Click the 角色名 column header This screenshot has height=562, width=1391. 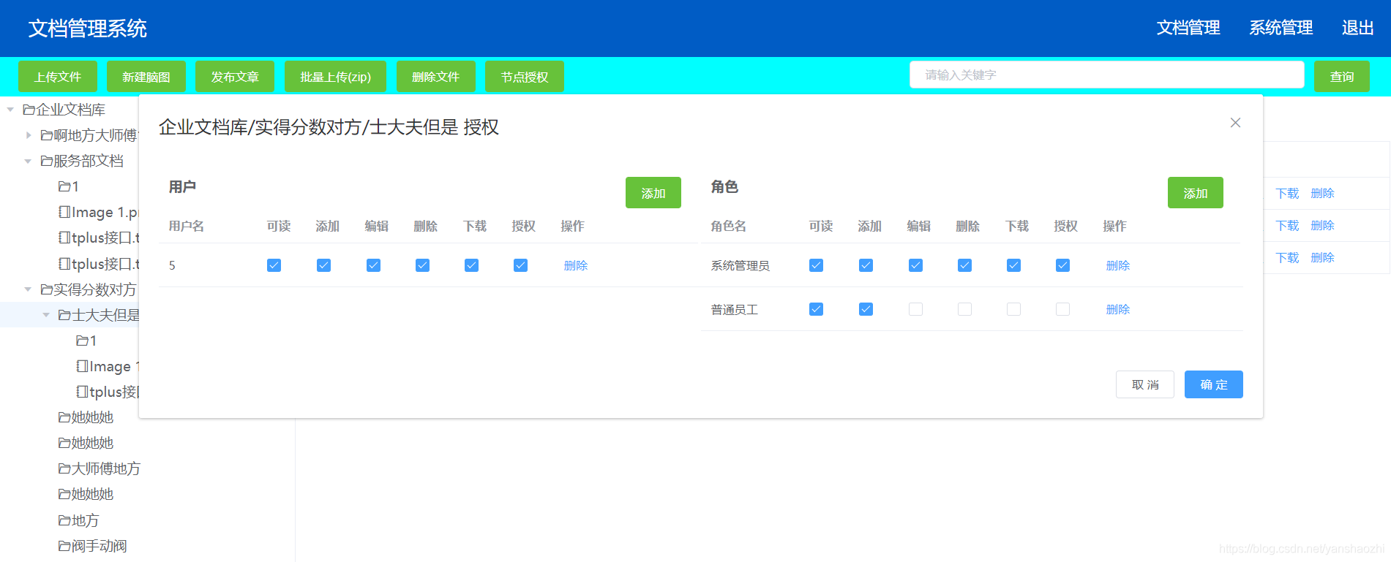pyautogui.click(x=729, y=226)
